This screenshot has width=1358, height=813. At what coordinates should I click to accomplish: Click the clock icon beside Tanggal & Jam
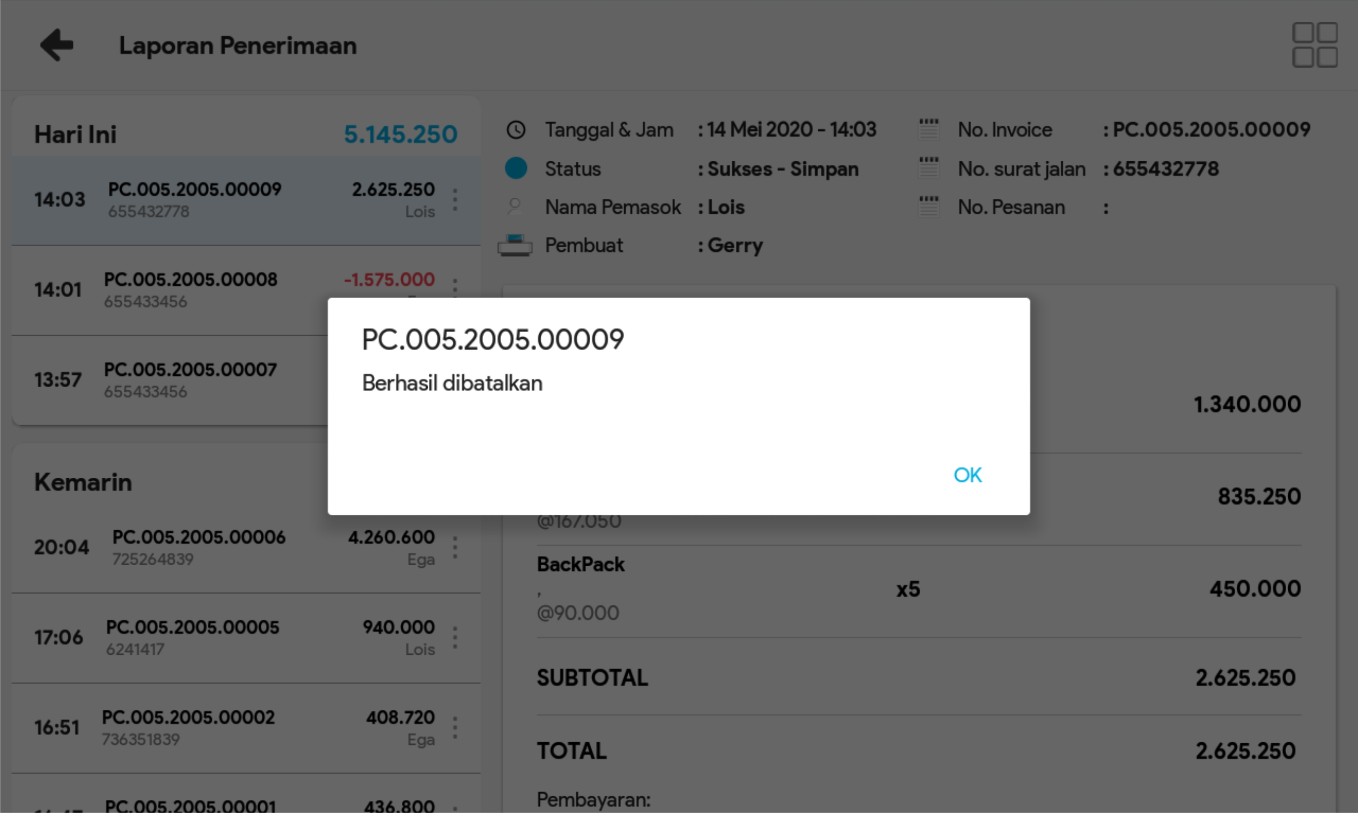point(515,130)
